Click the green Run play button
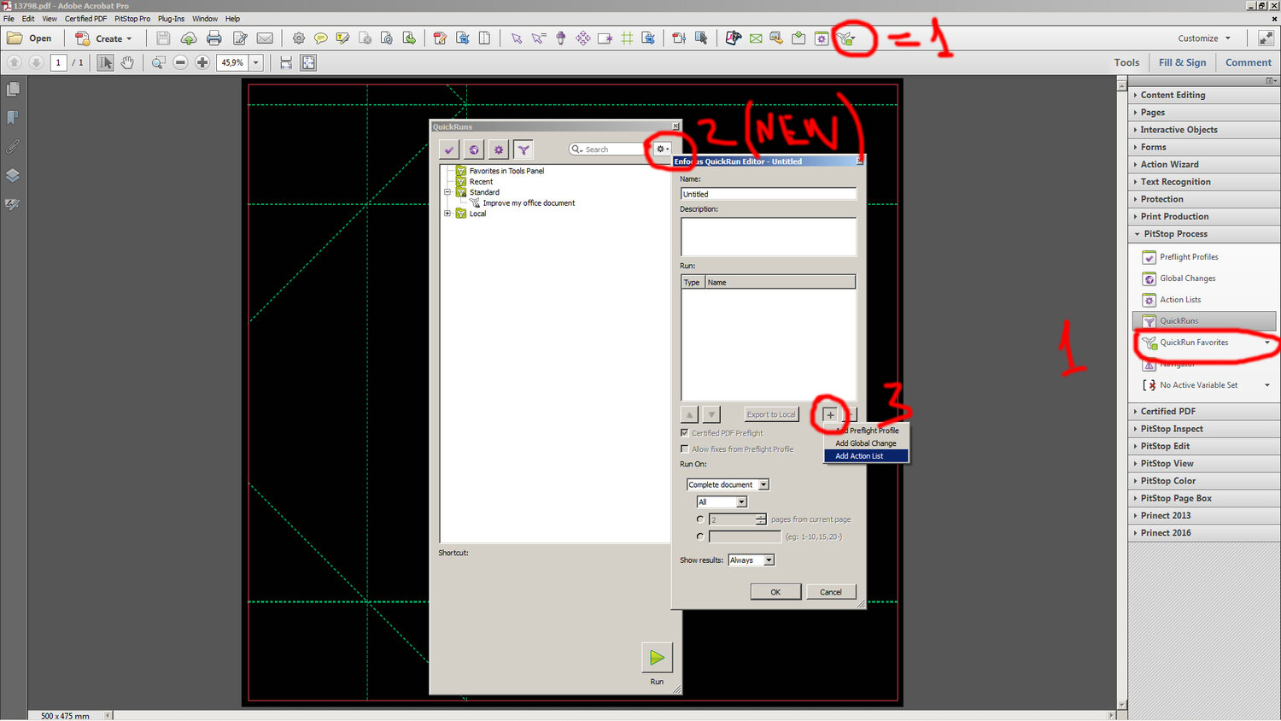 (657, 657)
